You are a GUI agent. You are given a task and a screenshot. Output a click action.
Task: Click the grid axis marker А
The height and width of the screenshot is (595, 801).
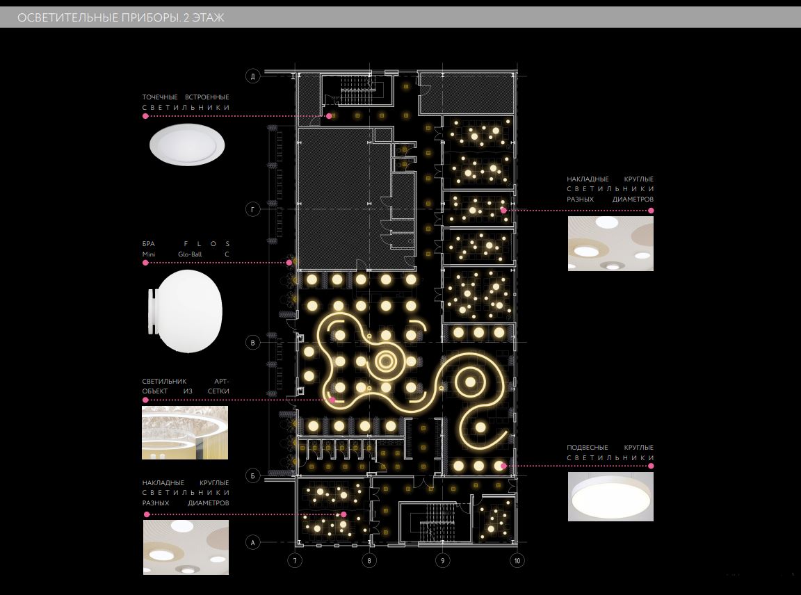(254, 542)
